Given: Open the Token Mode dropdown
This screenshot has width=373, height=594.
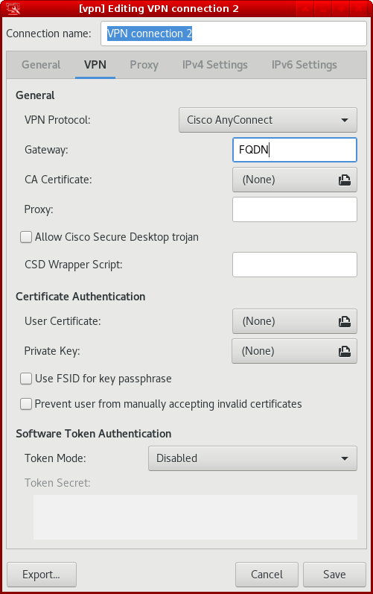Looking at the screenshot, I should tap(252, 458).
